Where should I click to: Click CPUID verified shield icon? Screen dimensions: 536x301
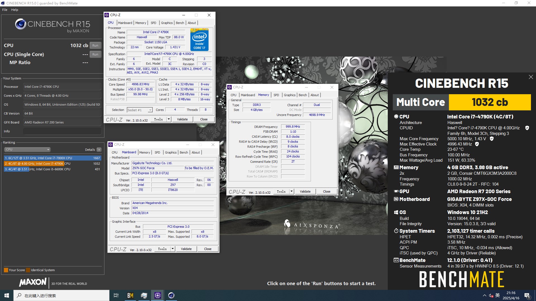tap(527, 128)
